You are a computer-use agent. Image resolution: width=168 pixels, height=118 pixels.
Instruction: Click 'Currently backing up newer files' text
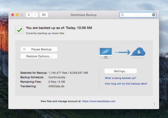coord(45,33)
